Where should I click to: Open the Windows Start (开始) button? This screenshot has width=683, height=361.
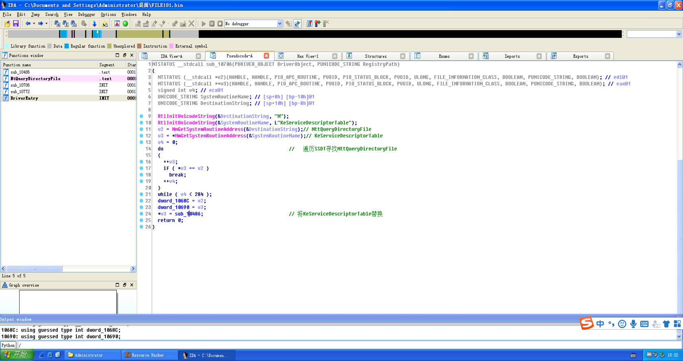click(x=16, y=355)
